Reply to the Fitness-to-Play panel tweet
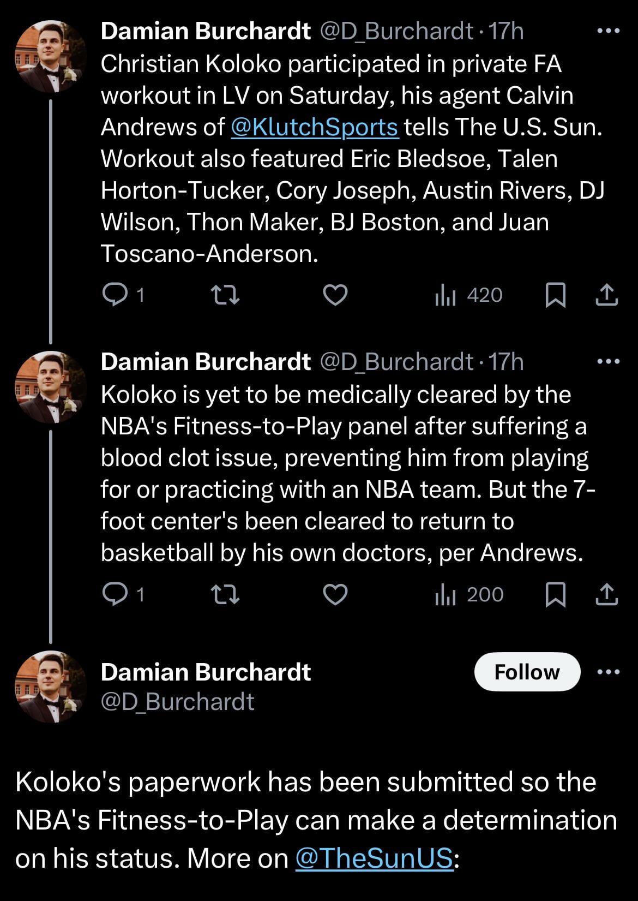The image size is (638, 901). click(x=115, y=594)
